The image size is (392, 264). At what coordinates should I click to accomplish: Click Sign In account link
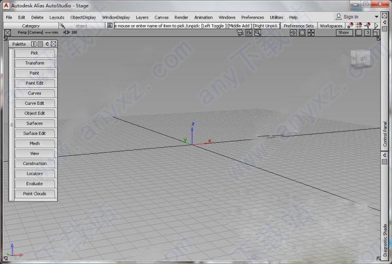tap(347, 17)
